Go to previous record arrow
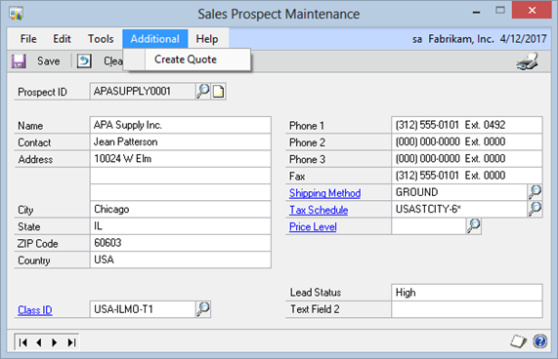Screen dimensions: 558x359 [x=39, y=342]
